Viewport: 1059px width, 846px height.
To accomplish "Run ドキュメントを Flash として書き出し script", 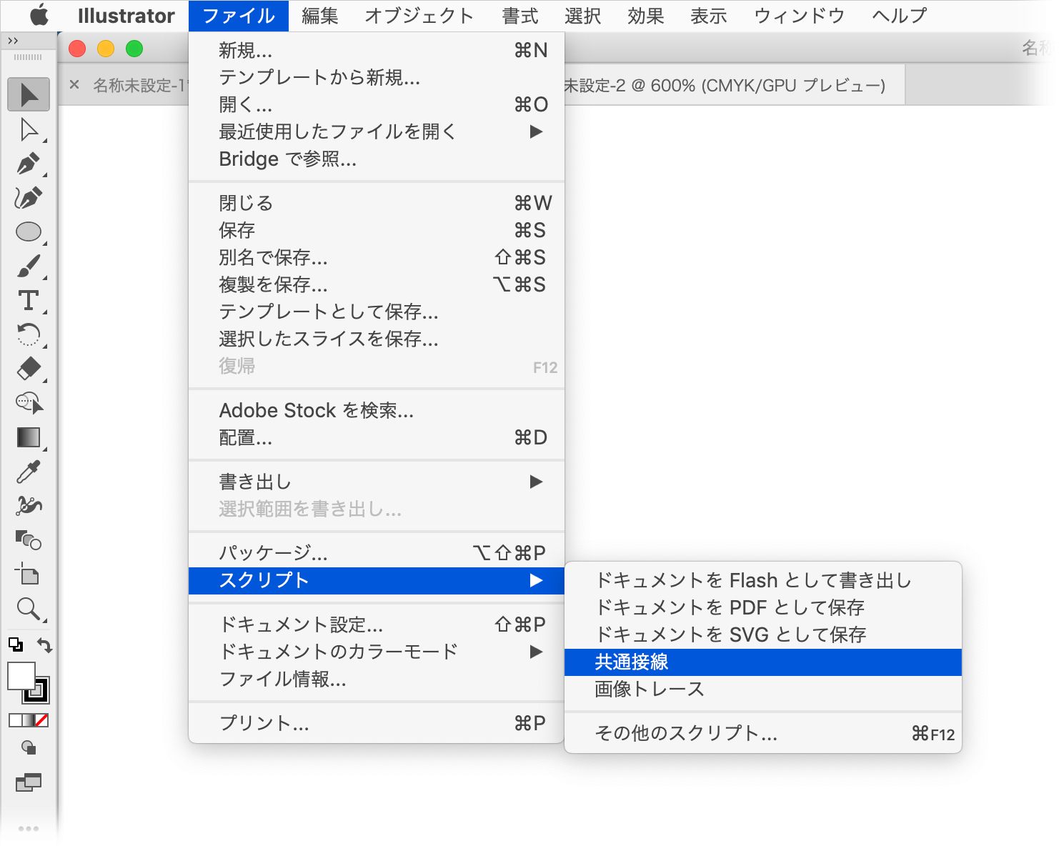I will click(763, 580).
